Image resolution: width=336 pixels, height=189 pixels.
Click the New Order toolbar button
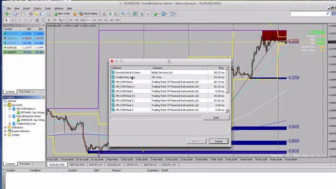62,14
